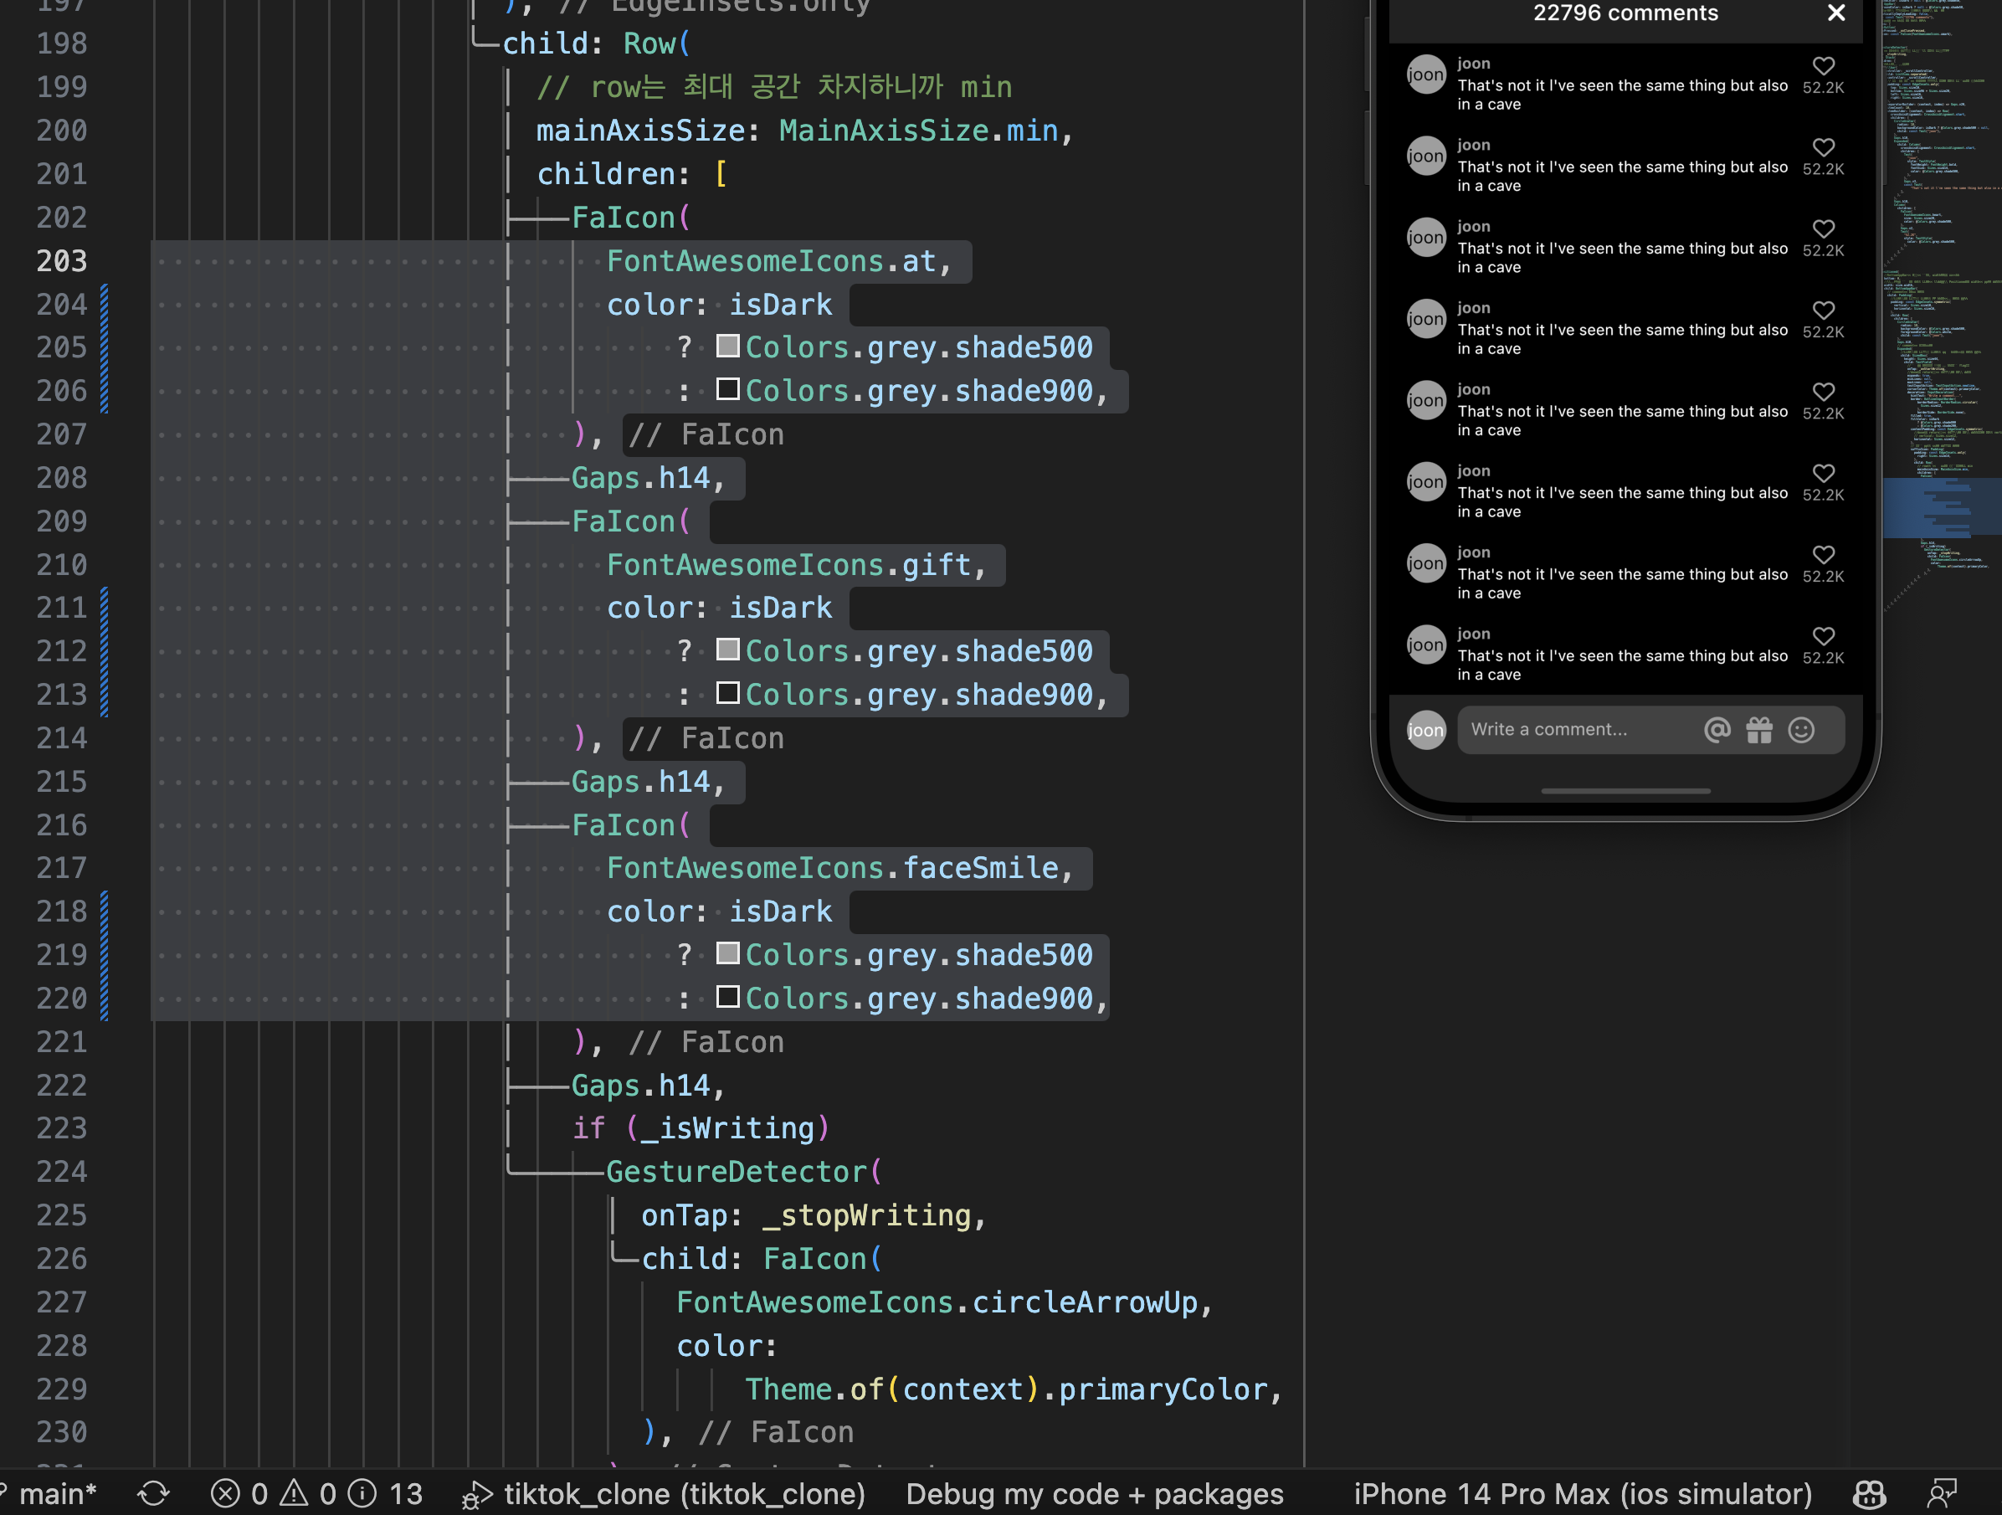2002x1515 pixels.
Task: Click the Copilot icon in status bar
Action: click(1869, 1493)
